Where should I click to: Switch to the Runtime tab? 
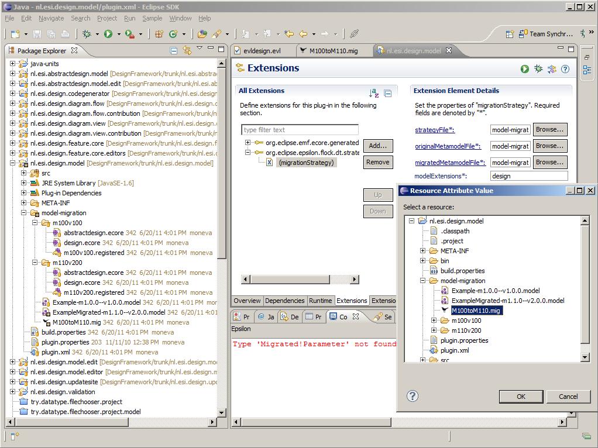[x=321, y=301]
